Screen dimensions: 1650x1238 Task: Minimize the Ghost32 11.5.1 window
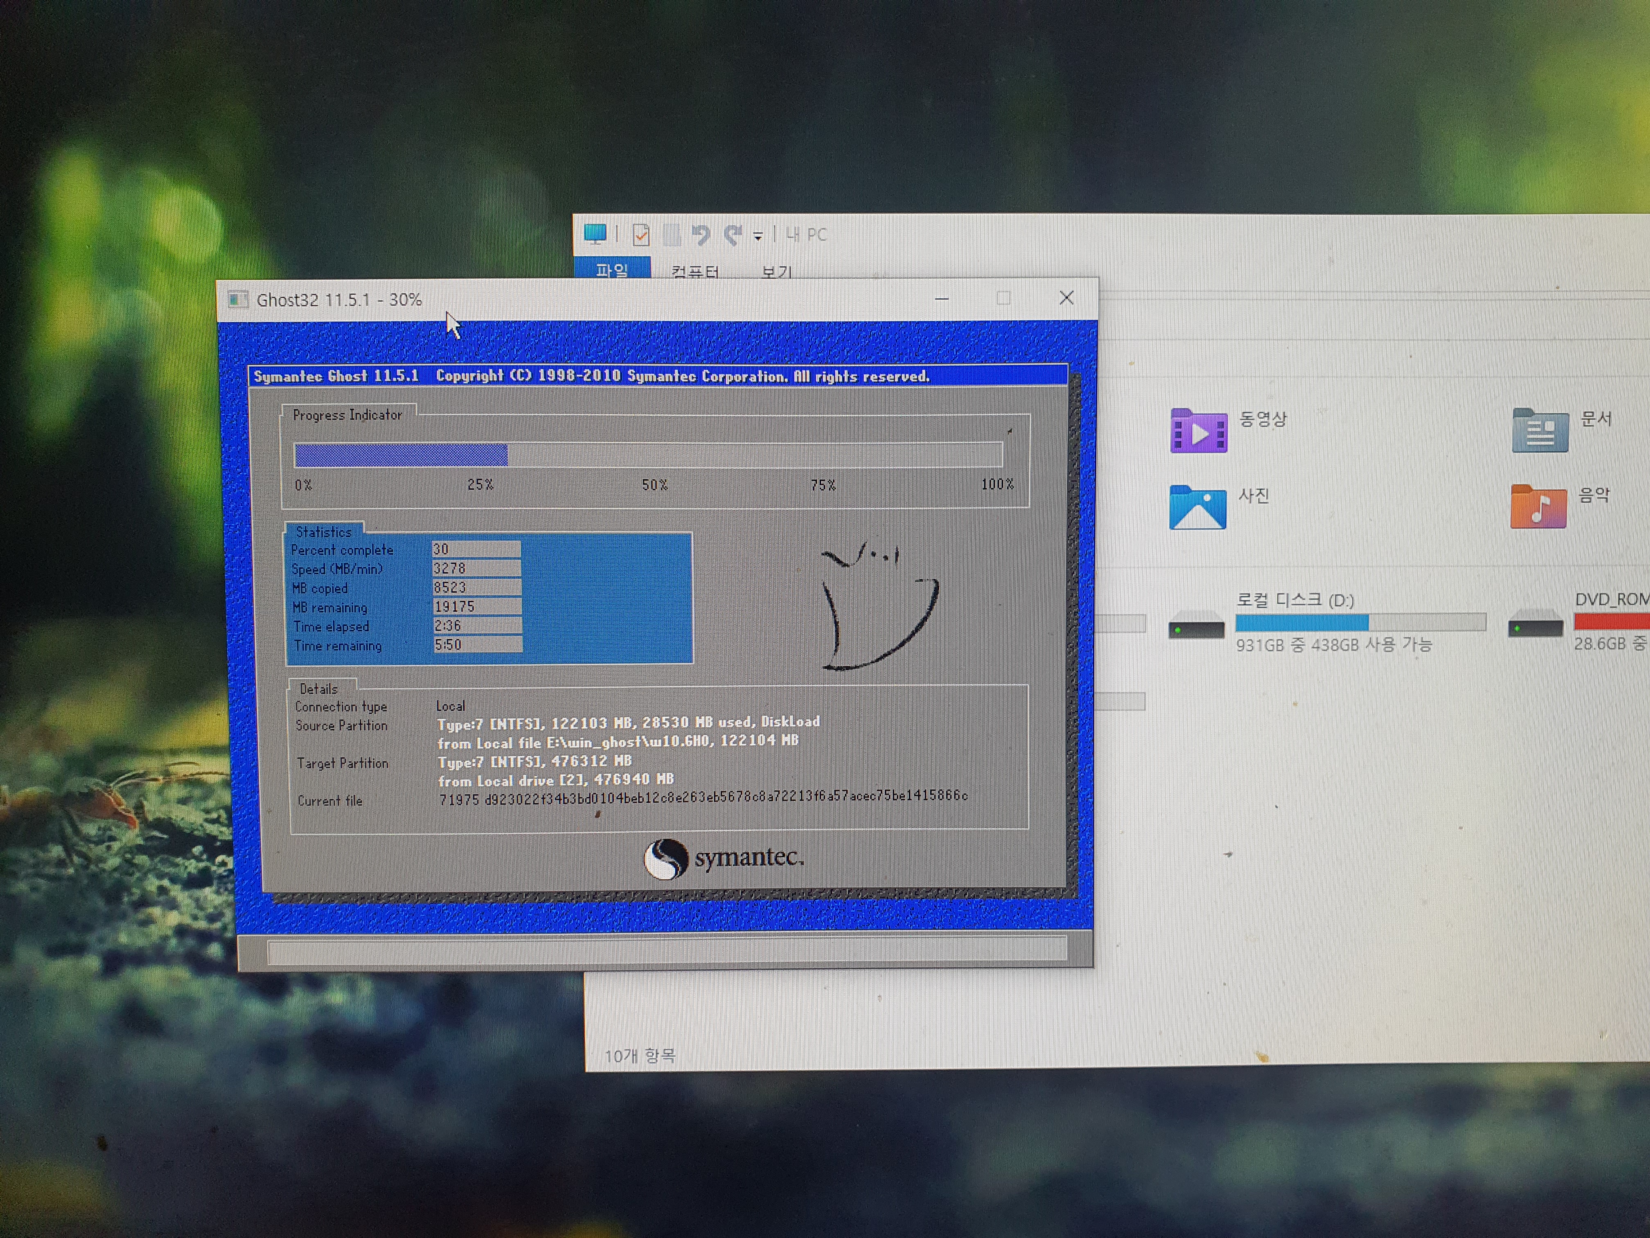(x=941, y=298)
